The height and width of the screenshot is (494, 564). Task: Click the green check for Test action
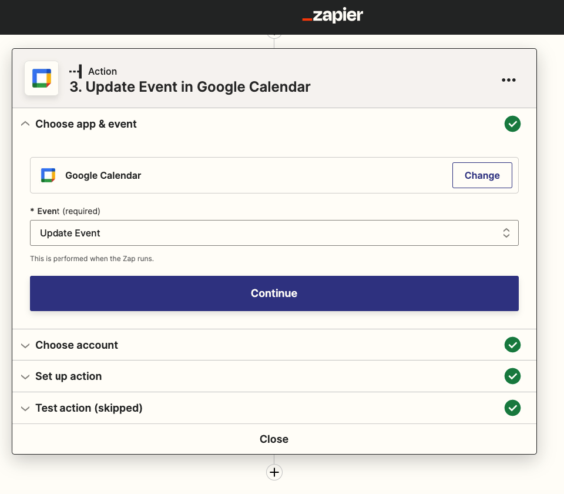(x=512, y=408)
